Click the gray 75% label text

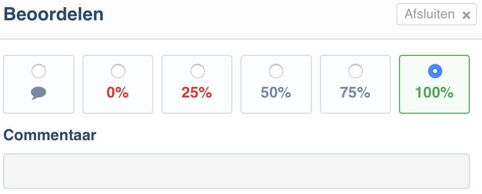pos(355,92)
